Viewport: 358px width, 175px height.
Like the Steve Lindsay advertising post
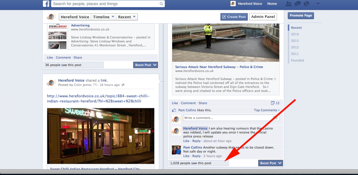(50, 58)
